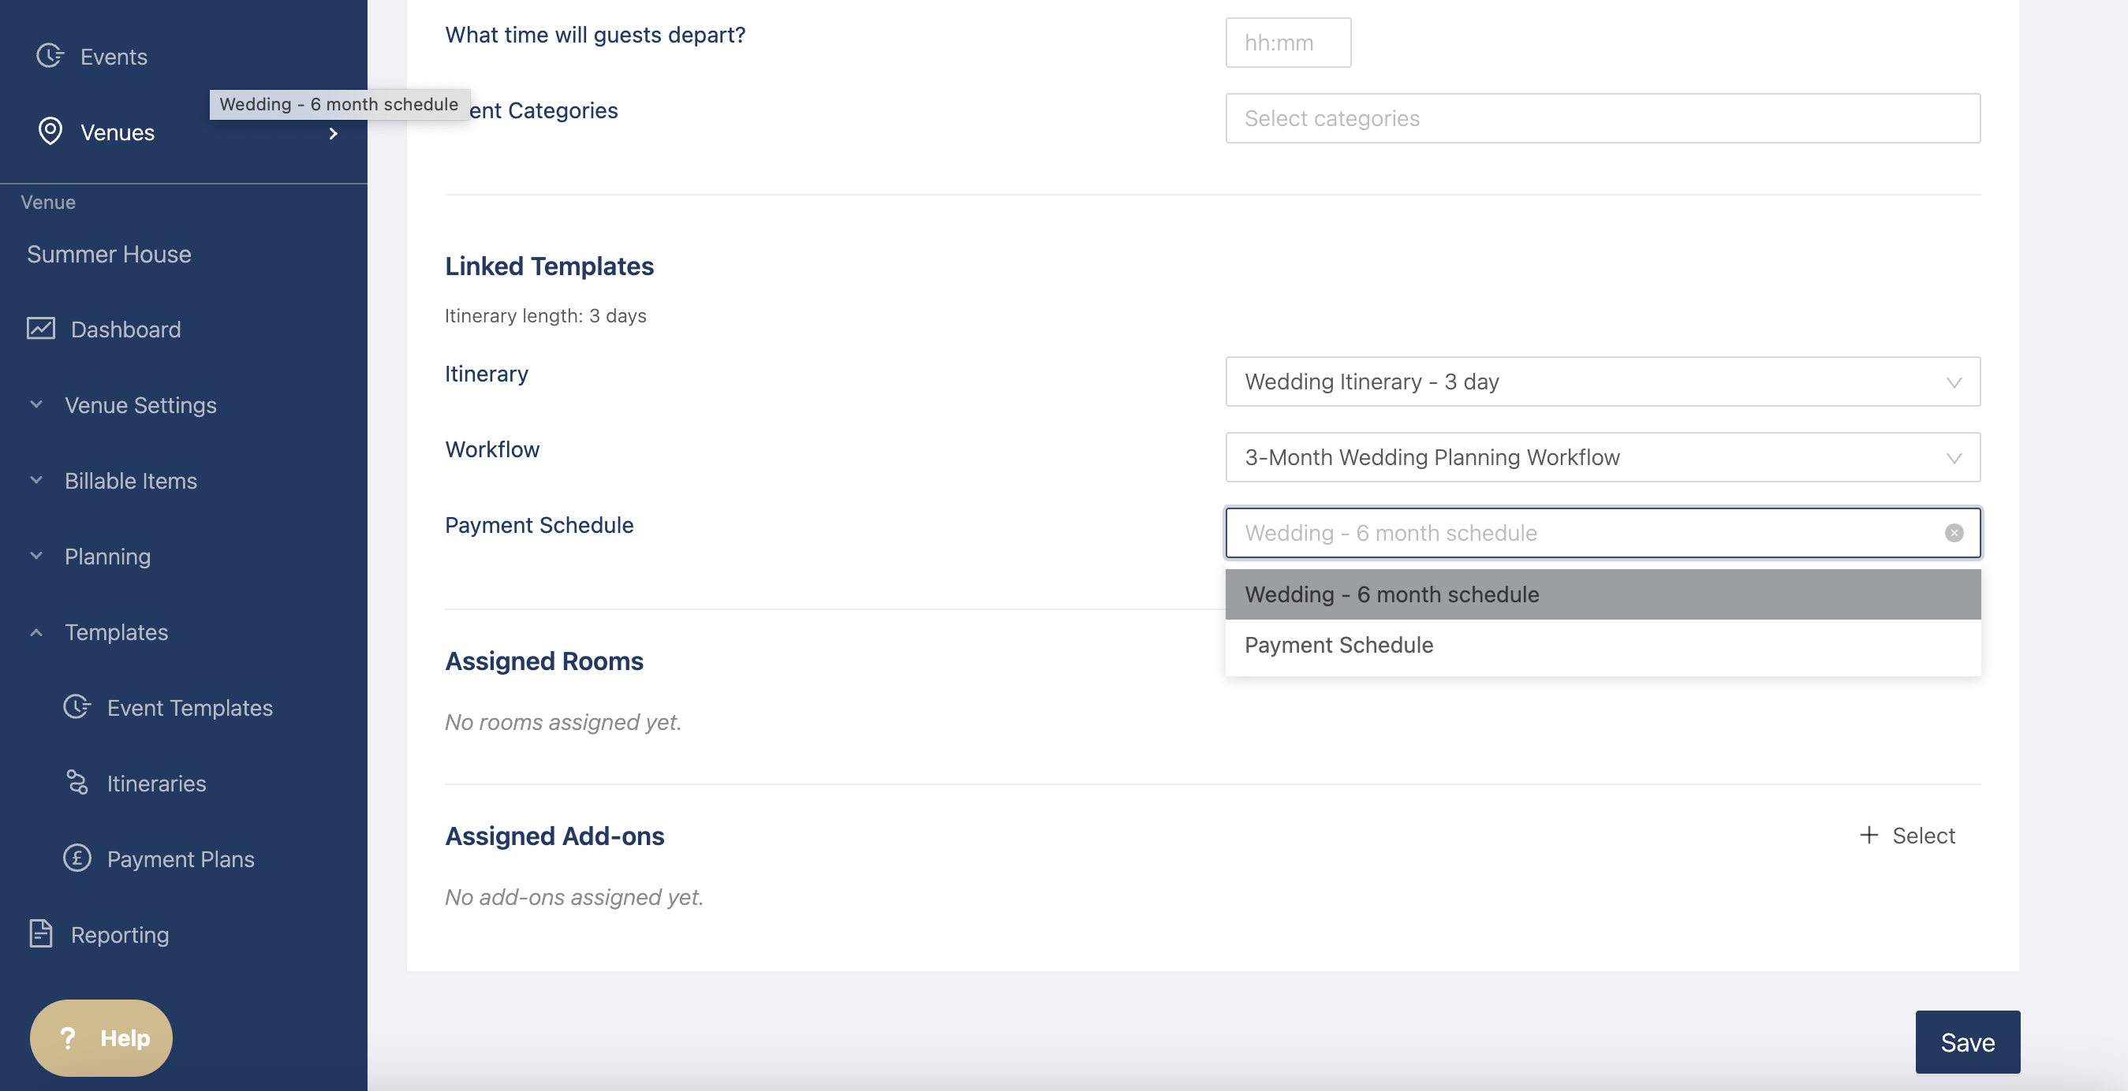The height and width of the screenshot is (1091, 2128).
Task: Clear the Payment Schedule selection icon
Action: point(1954,533)
